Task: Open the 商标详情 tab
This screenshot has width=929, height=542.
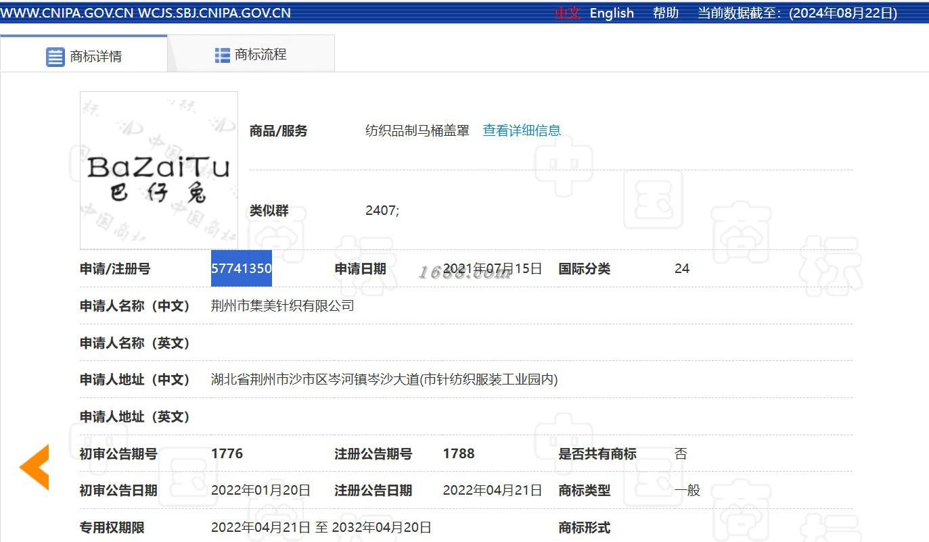Action: click(x=84, y=54)
